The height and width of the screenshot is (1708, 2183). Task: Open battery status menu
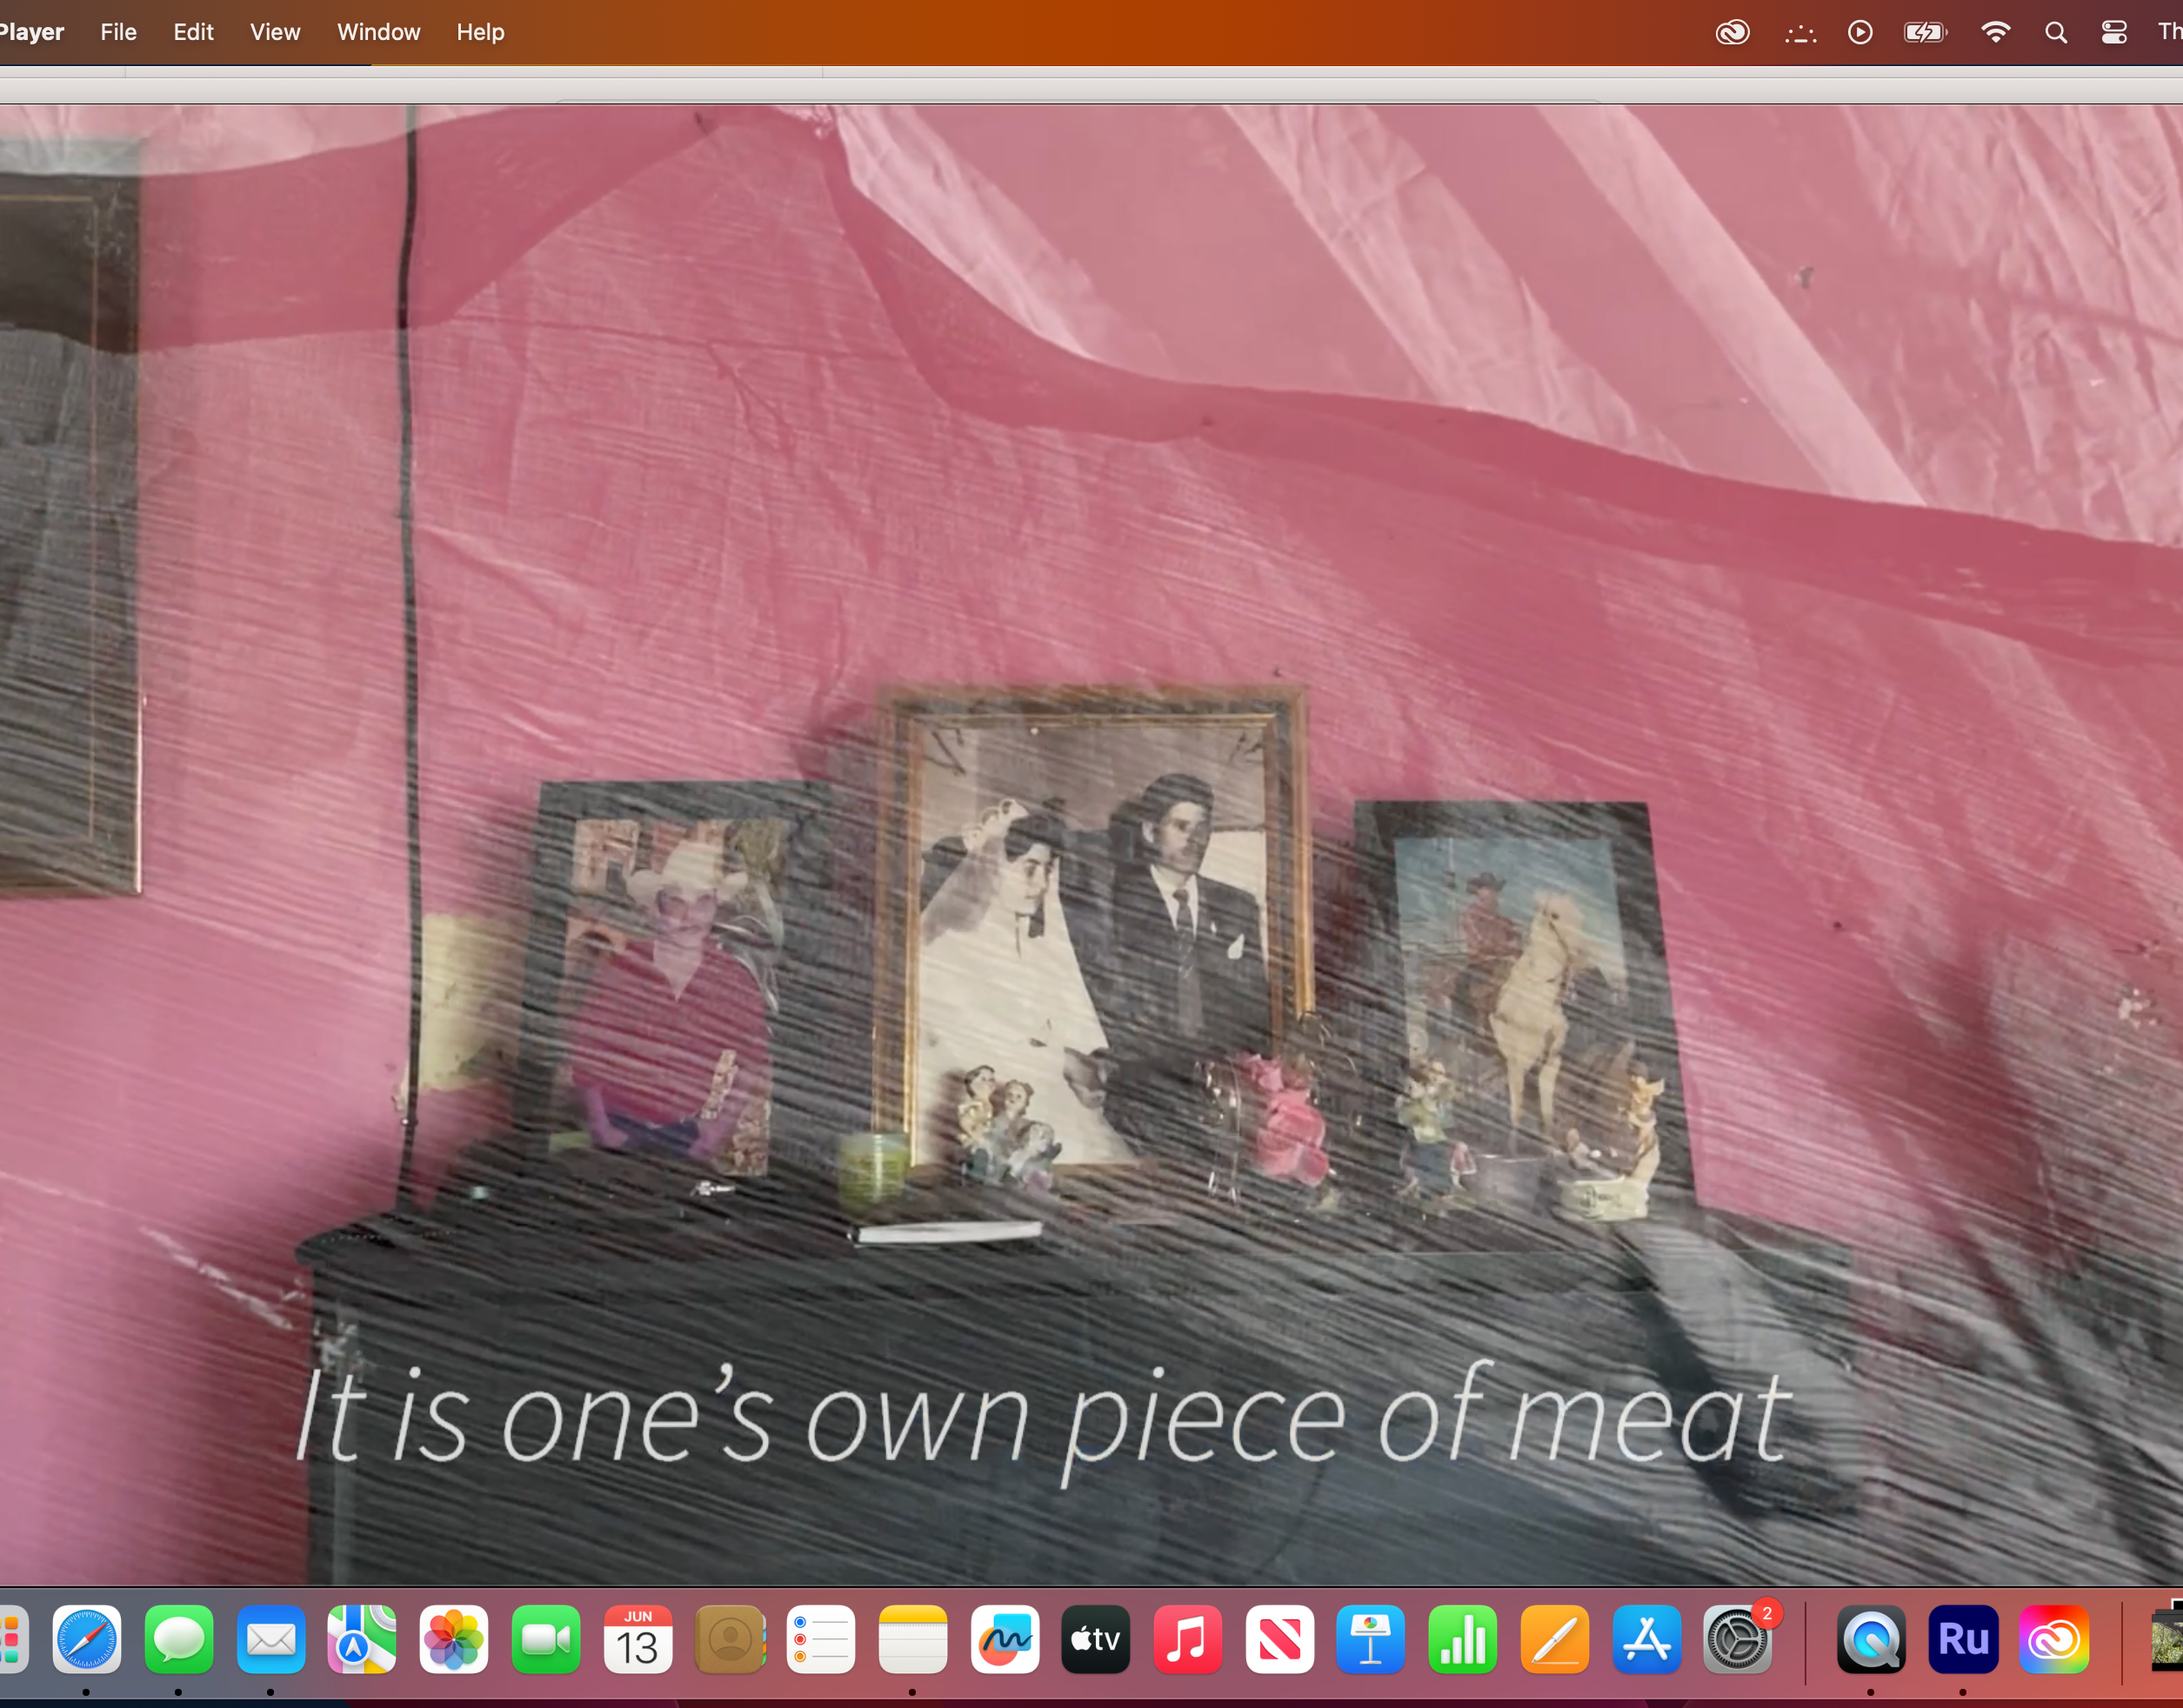(1925, 32)
